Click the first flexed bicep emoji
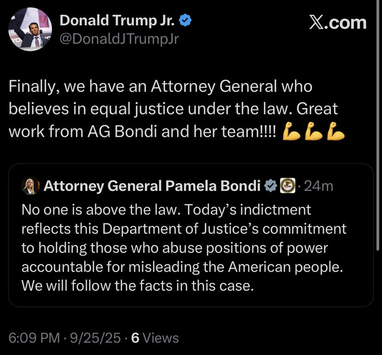Viewport: 382px width, 355px height. 291,132
